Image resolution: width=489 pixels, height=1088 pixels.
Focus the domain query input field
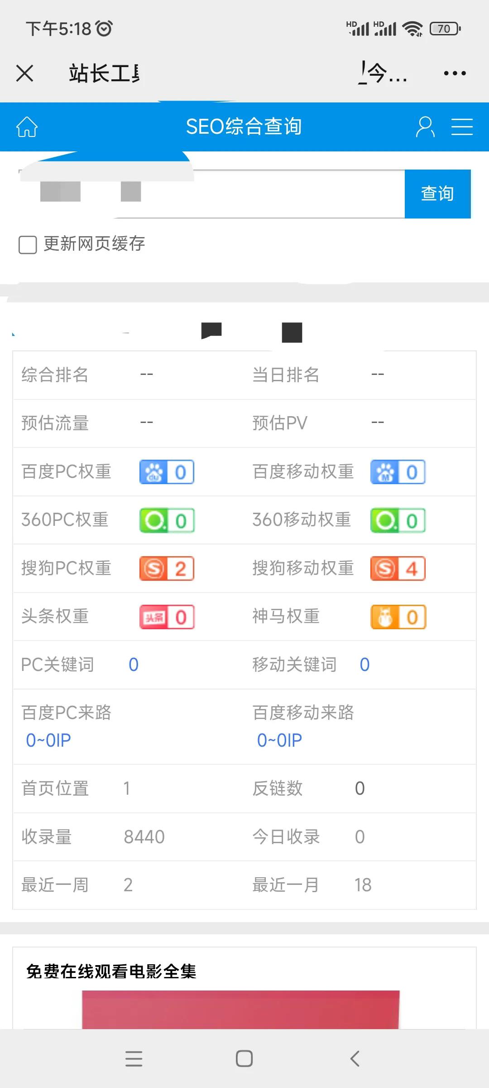coord(211,194)
